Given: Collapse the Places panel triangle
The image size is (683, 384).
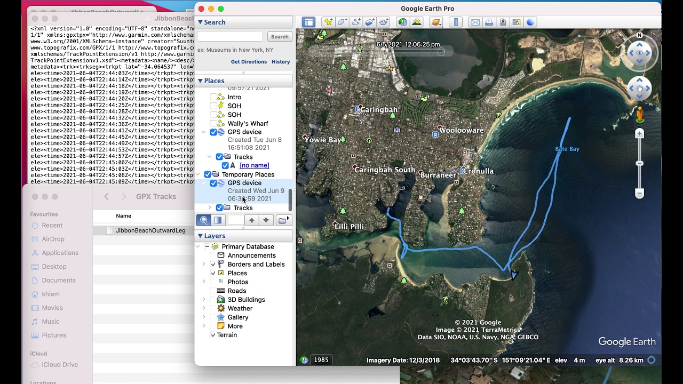Looking at the screenshot, I should (201, 81).
